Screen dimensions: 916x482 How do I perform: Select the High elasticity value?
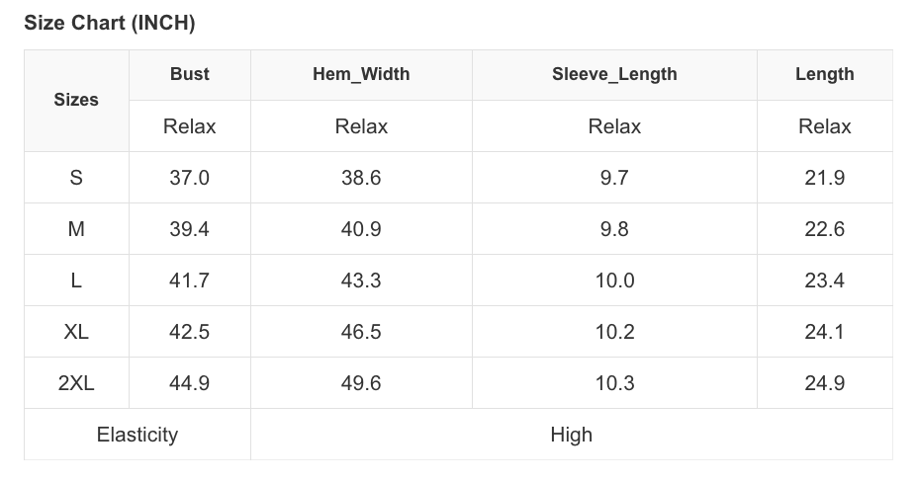pyautogui.click(x=571, y=435)
